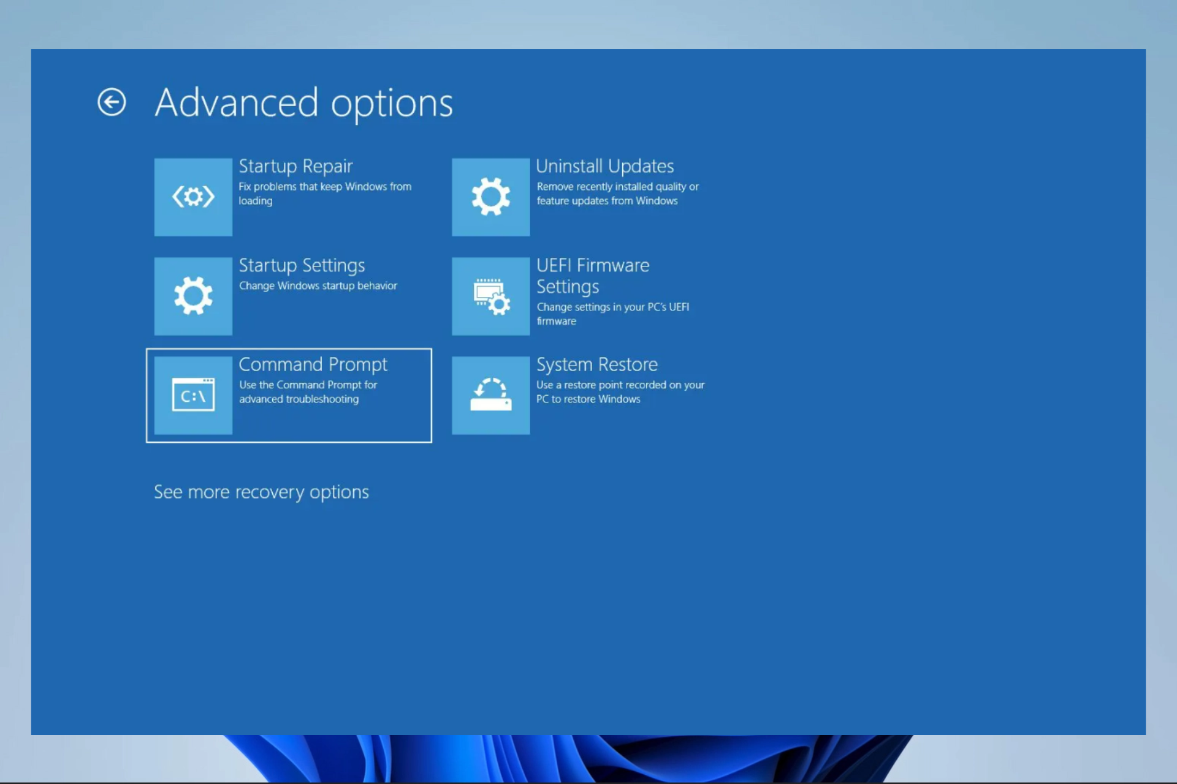Viewport: 1177px width, 784px height.
Task: Click the back arrow icon
Action: [112, 102]
